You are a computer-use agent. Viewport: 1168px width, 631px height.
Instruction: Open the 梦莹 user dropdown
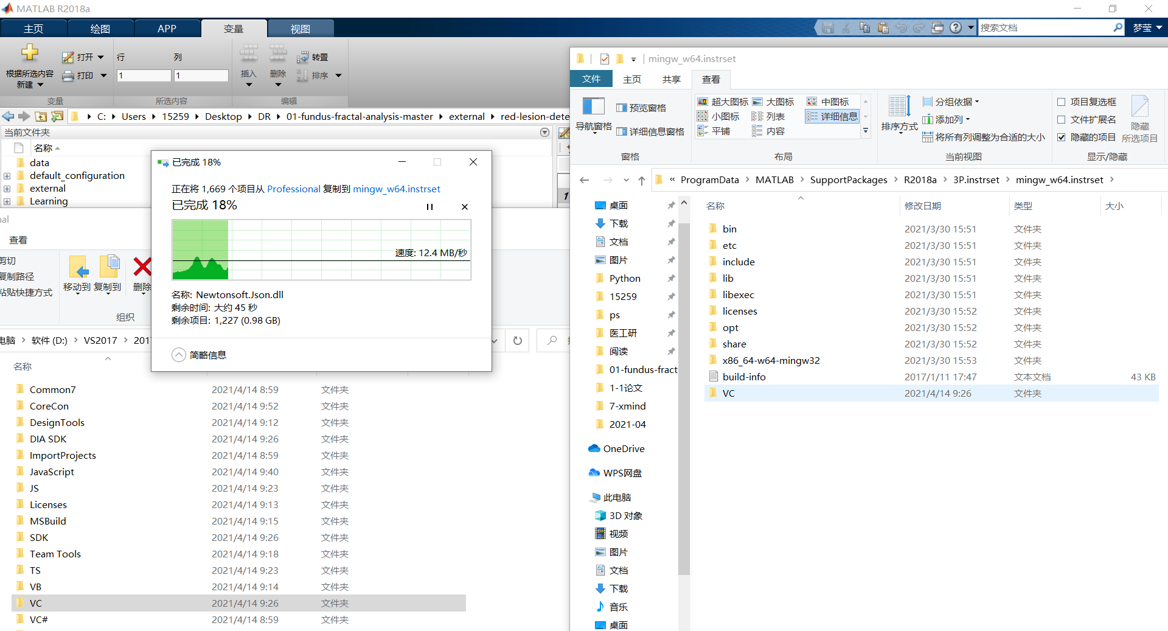(x=1147, y=27)
